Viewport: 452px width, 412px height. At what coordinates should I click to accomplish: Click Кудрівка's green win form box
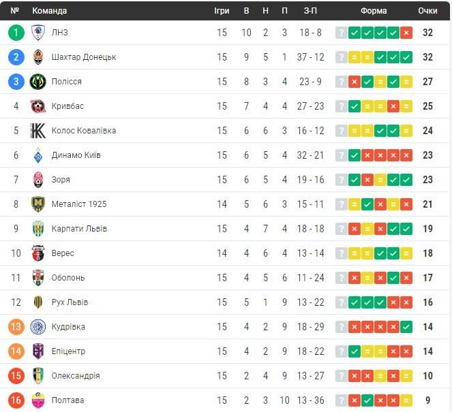406,327
